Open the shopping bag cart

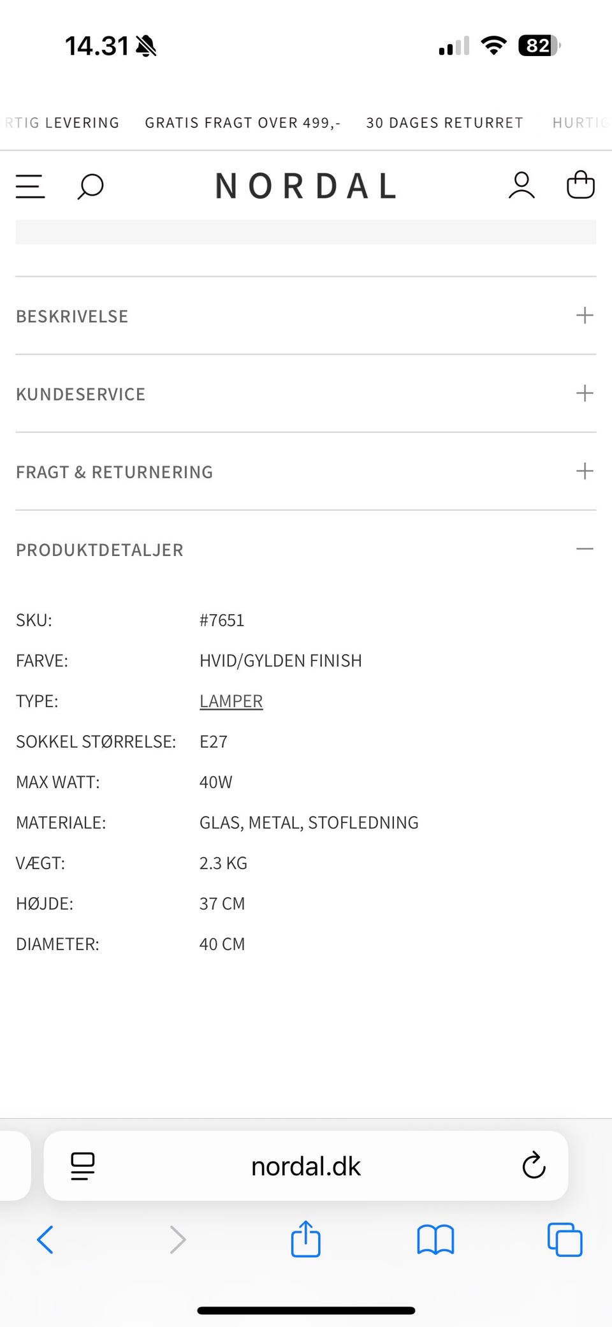(580, 185)
